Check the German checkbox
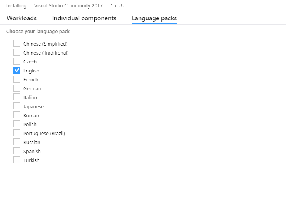Viewport: 286px width, 201px height. 17,88
